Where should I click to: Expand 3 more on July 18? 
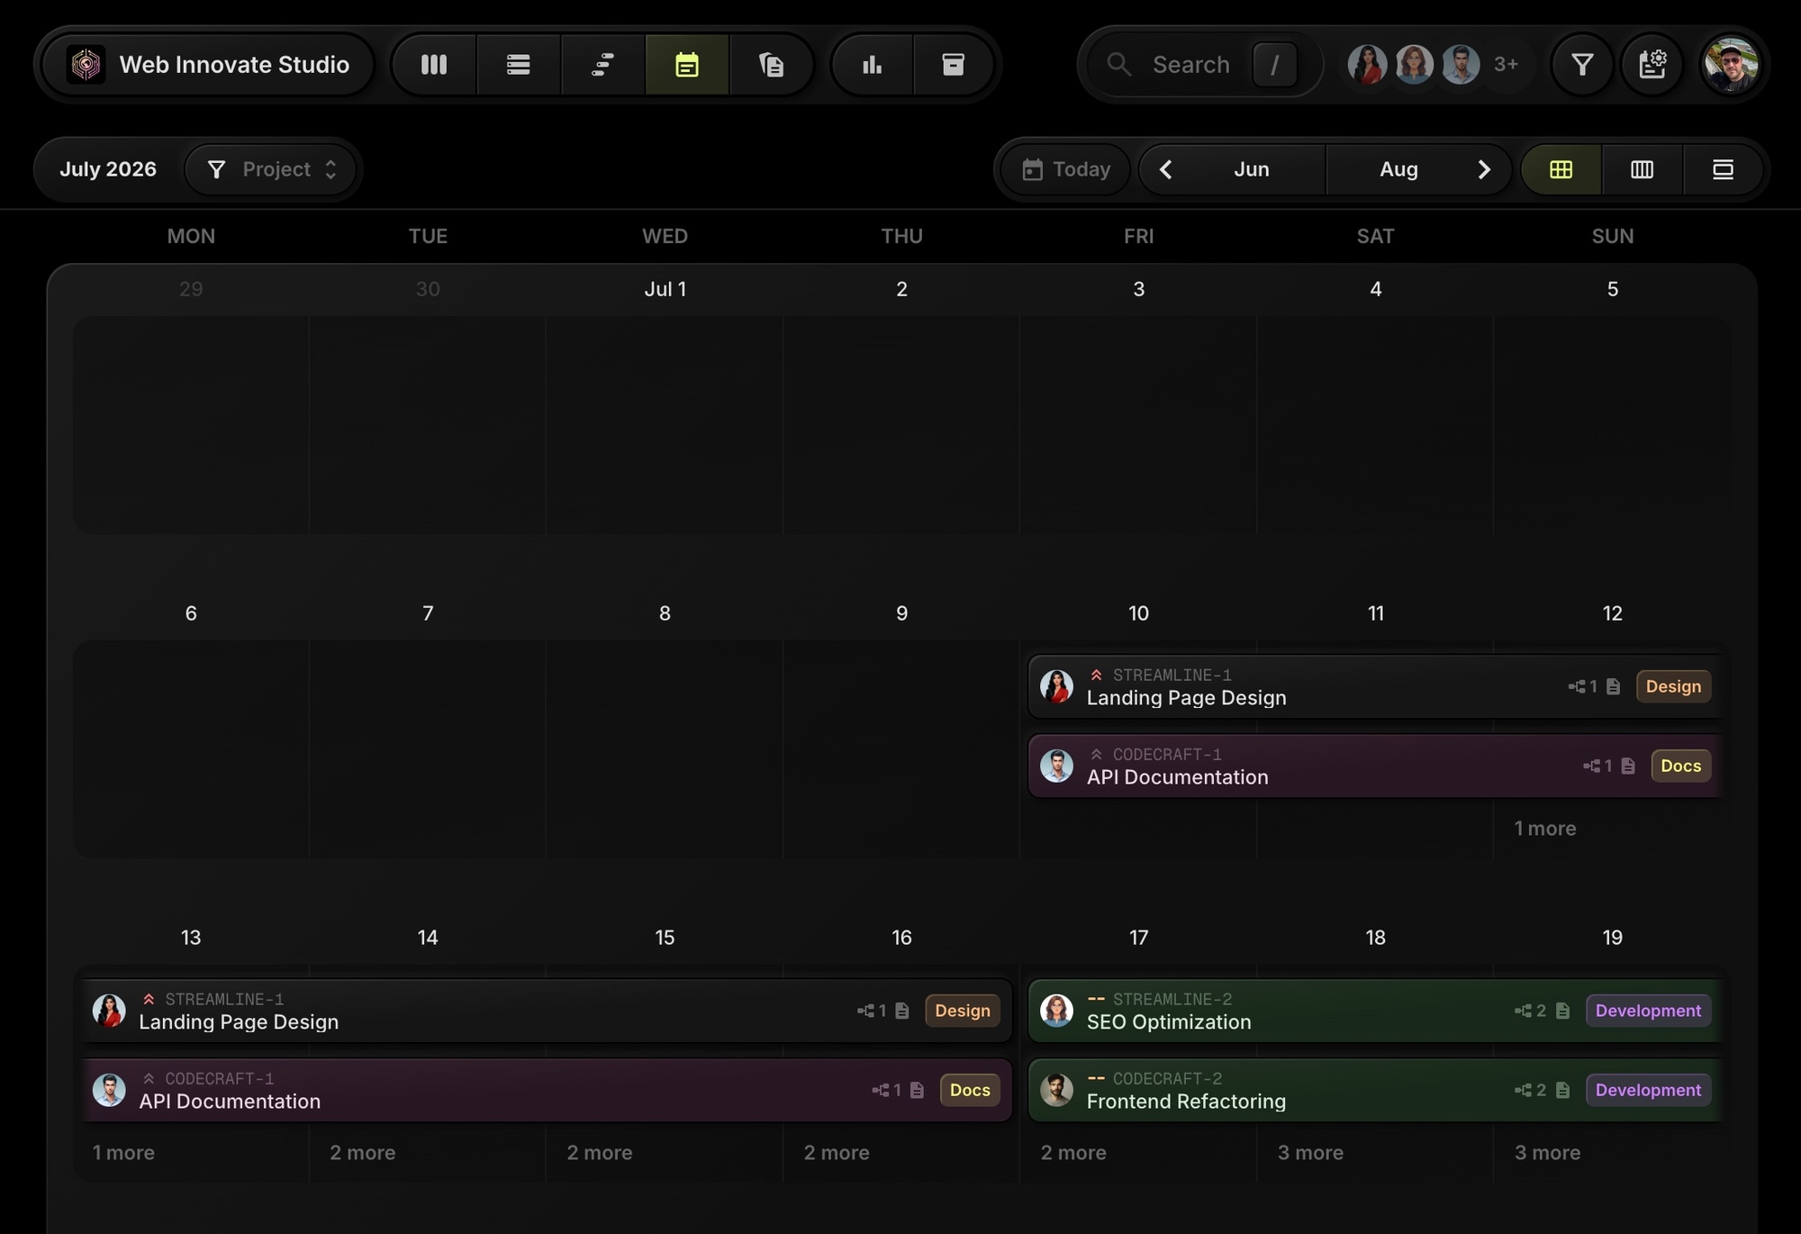tap(1310, 1153)
